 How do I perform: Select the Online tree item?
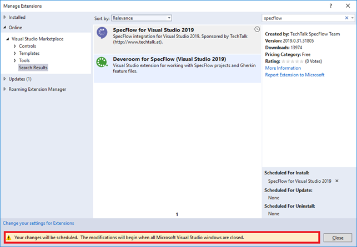click(16, 28)
